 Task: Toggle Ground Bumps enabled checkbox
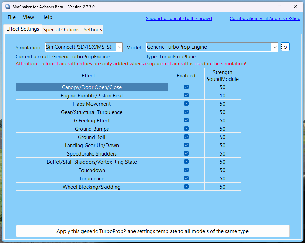tap(186, 129)
